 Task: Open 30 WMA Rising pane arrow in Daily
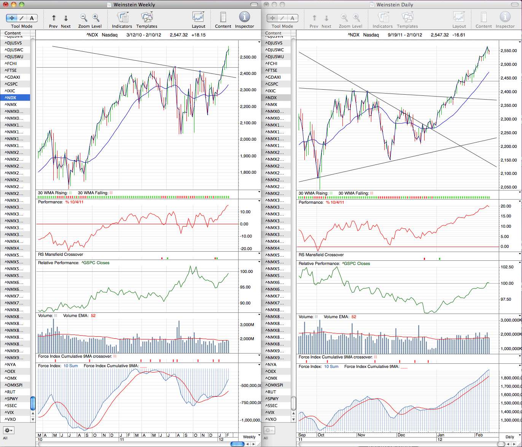tap(520, 192)
